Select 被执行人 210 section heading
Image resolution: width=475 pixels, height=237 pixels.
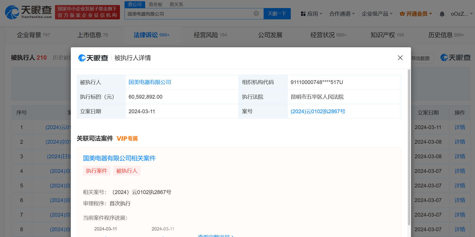click(x=29, y=58)
